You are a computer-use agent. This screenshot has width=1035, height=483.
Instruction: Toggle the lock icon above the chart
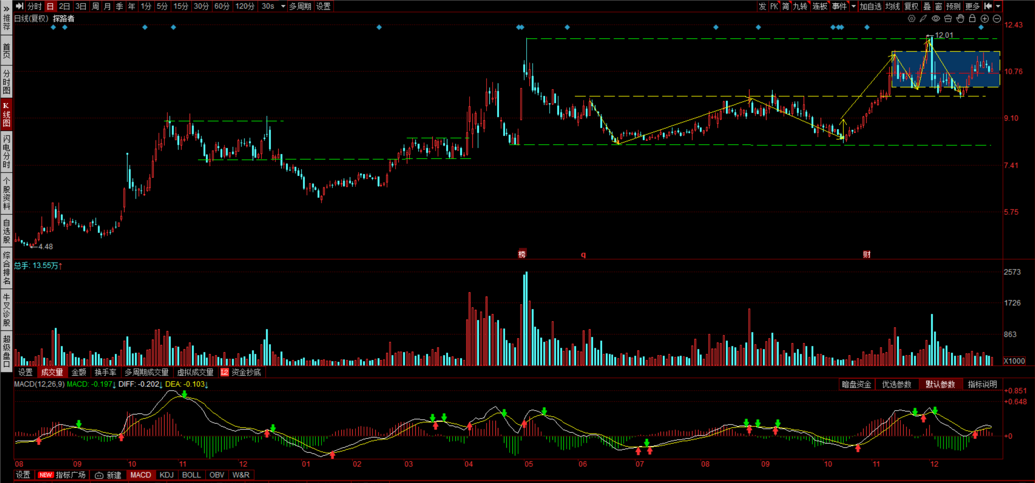(x=972, y=19)
